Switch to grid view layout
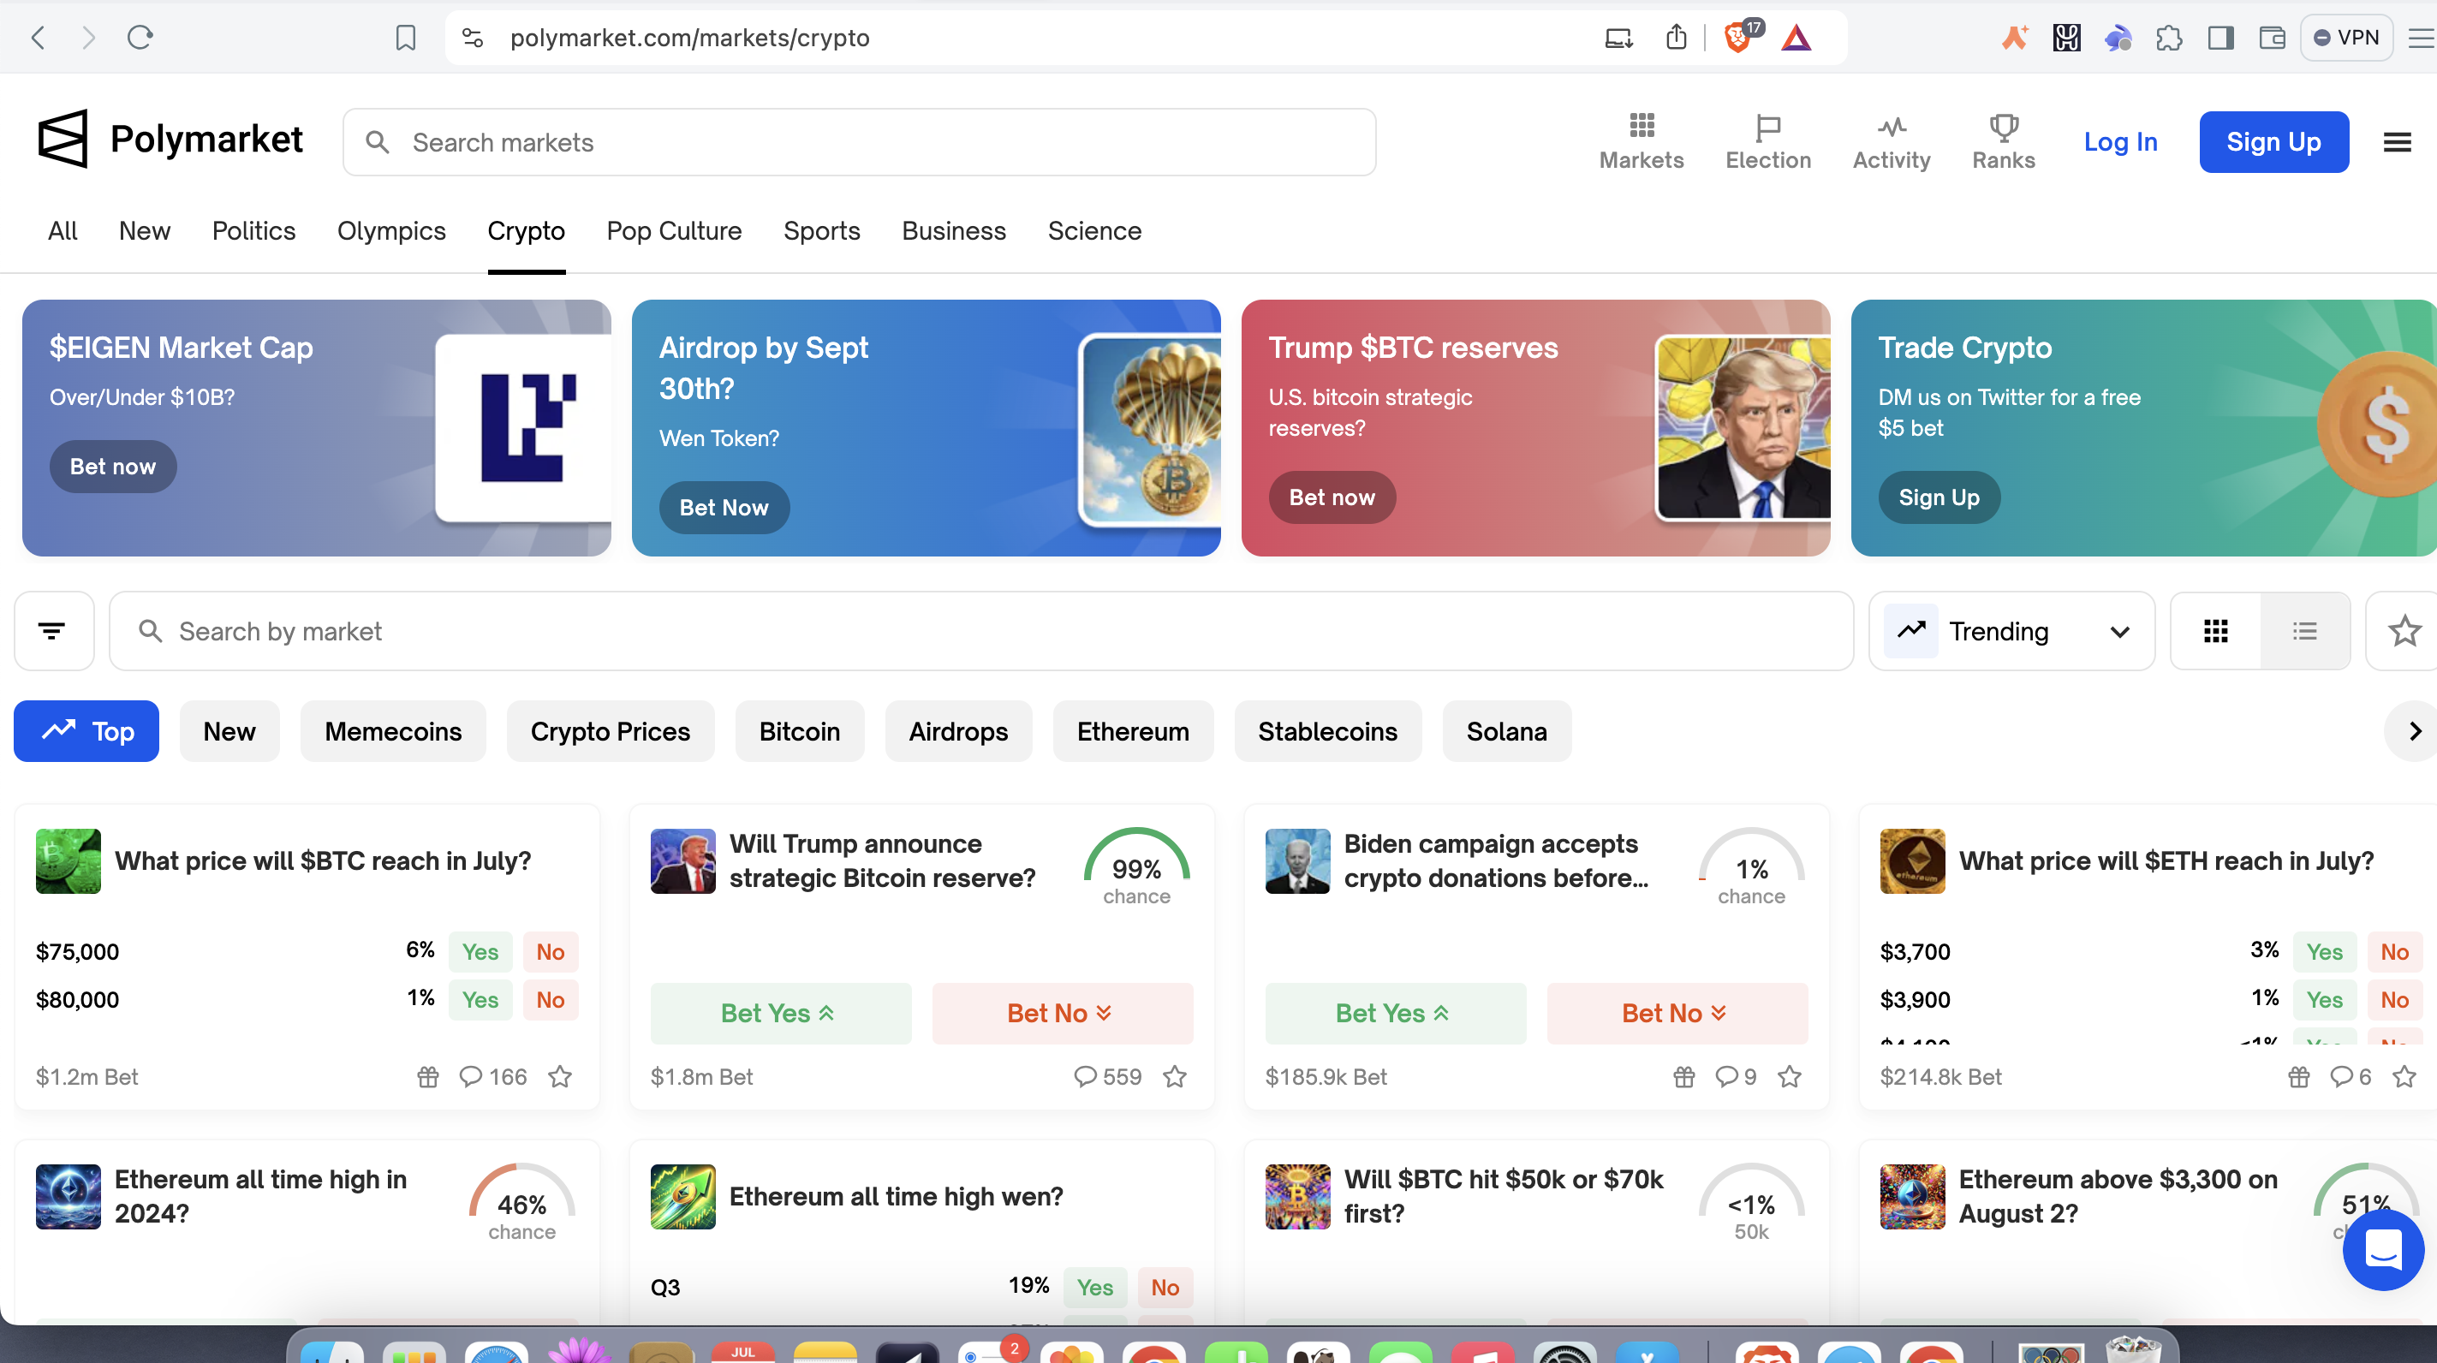Image resolution: width=2437 pixels, height=1363 pixels. point(2215,631)
